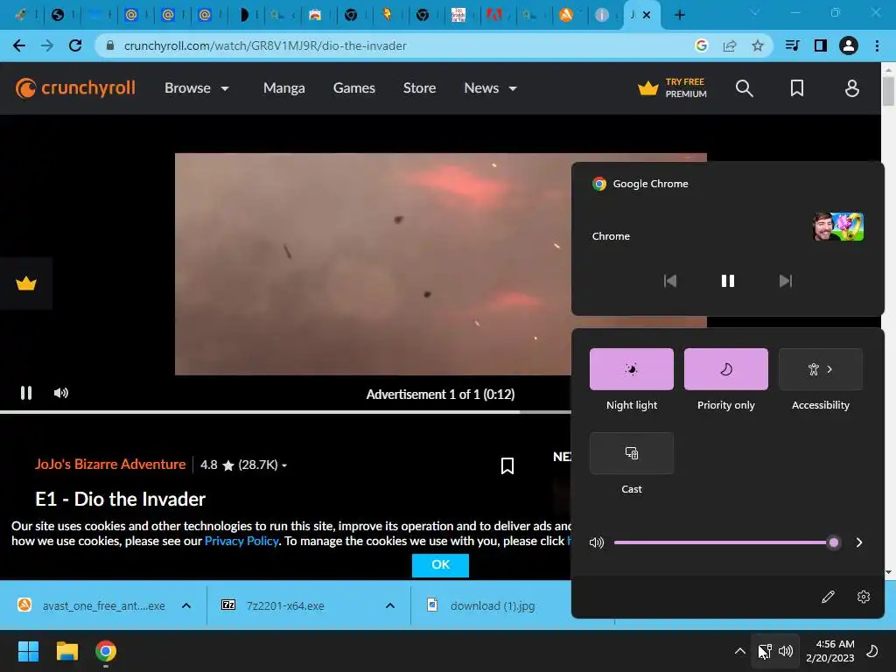Toggle Night light quick setting
This screenshot has height=672, width=896.
[x=632, y=369]
